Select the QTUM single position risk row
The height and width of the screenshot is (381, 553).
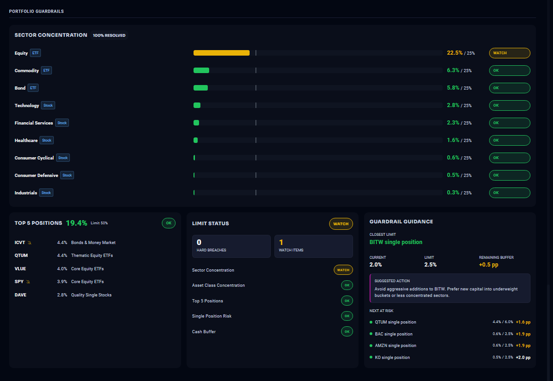click(450, 322)
